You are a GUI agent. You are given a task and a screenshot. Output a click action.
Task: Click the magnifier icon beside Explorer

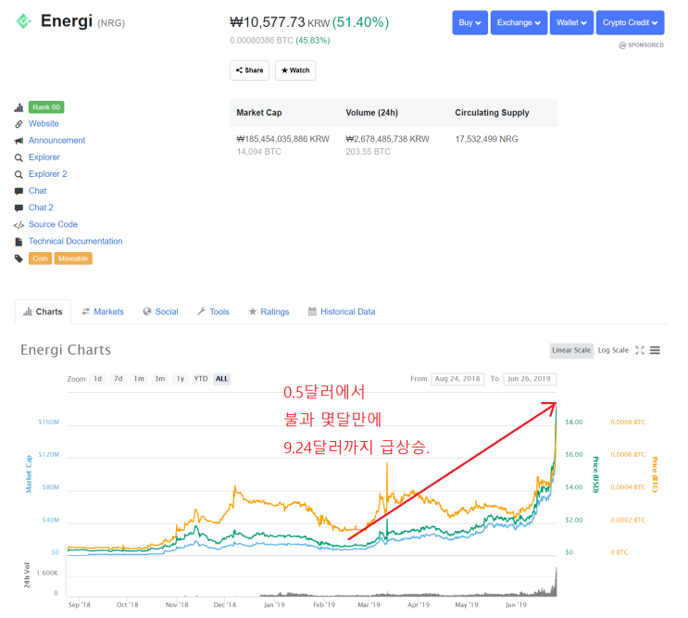pyautogui.click(x=19, y=158)
